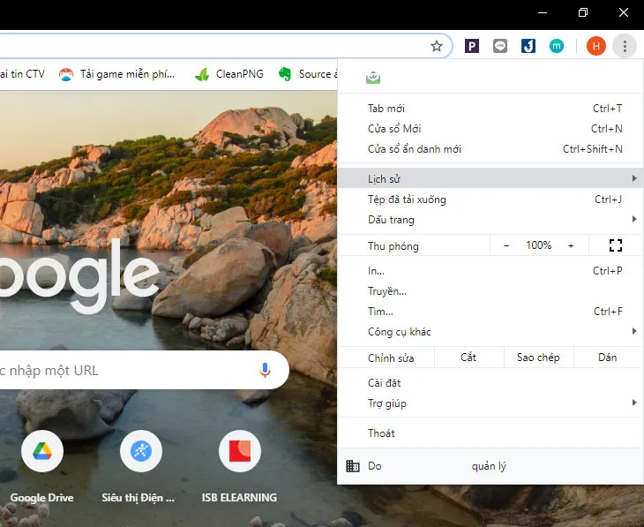Click the Sao chép button

[x=538, y=358]
